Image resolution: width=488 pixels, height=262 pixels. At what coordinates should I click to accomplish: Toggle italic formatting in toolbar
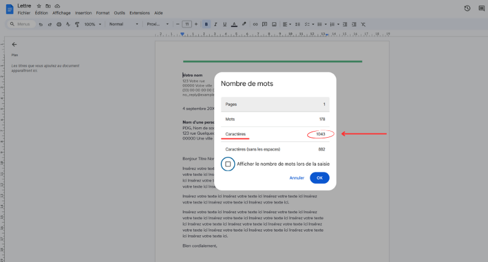tap(216, 24)
